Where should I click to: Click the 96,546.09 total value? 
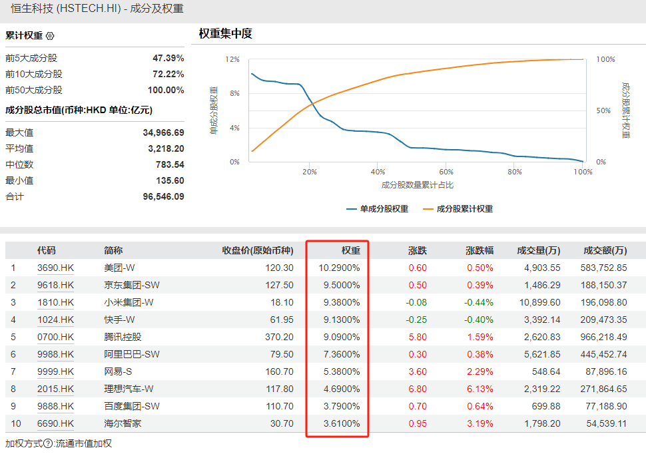(163, 196)
